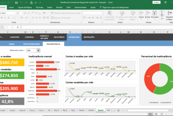Click Quebrar Texto Automaticamente

coord(66,13)
